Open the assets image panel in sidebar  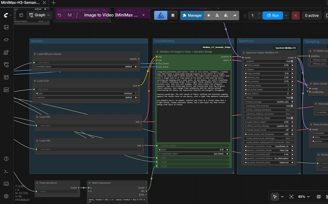[x=6, y=28]
